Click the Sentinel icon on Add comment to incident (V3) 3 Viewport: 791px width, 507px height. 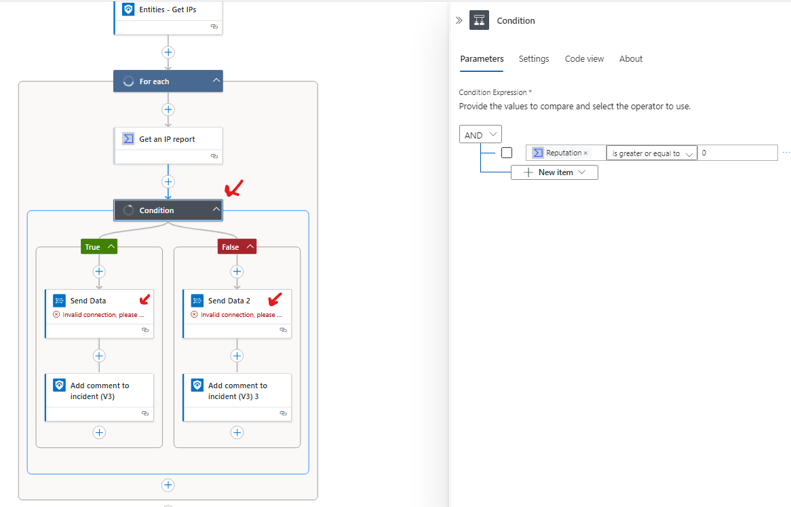pos(196,385)
